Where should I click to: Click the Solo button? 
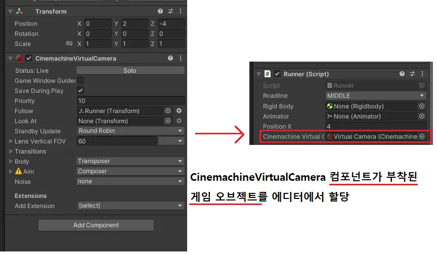[130, 70]
